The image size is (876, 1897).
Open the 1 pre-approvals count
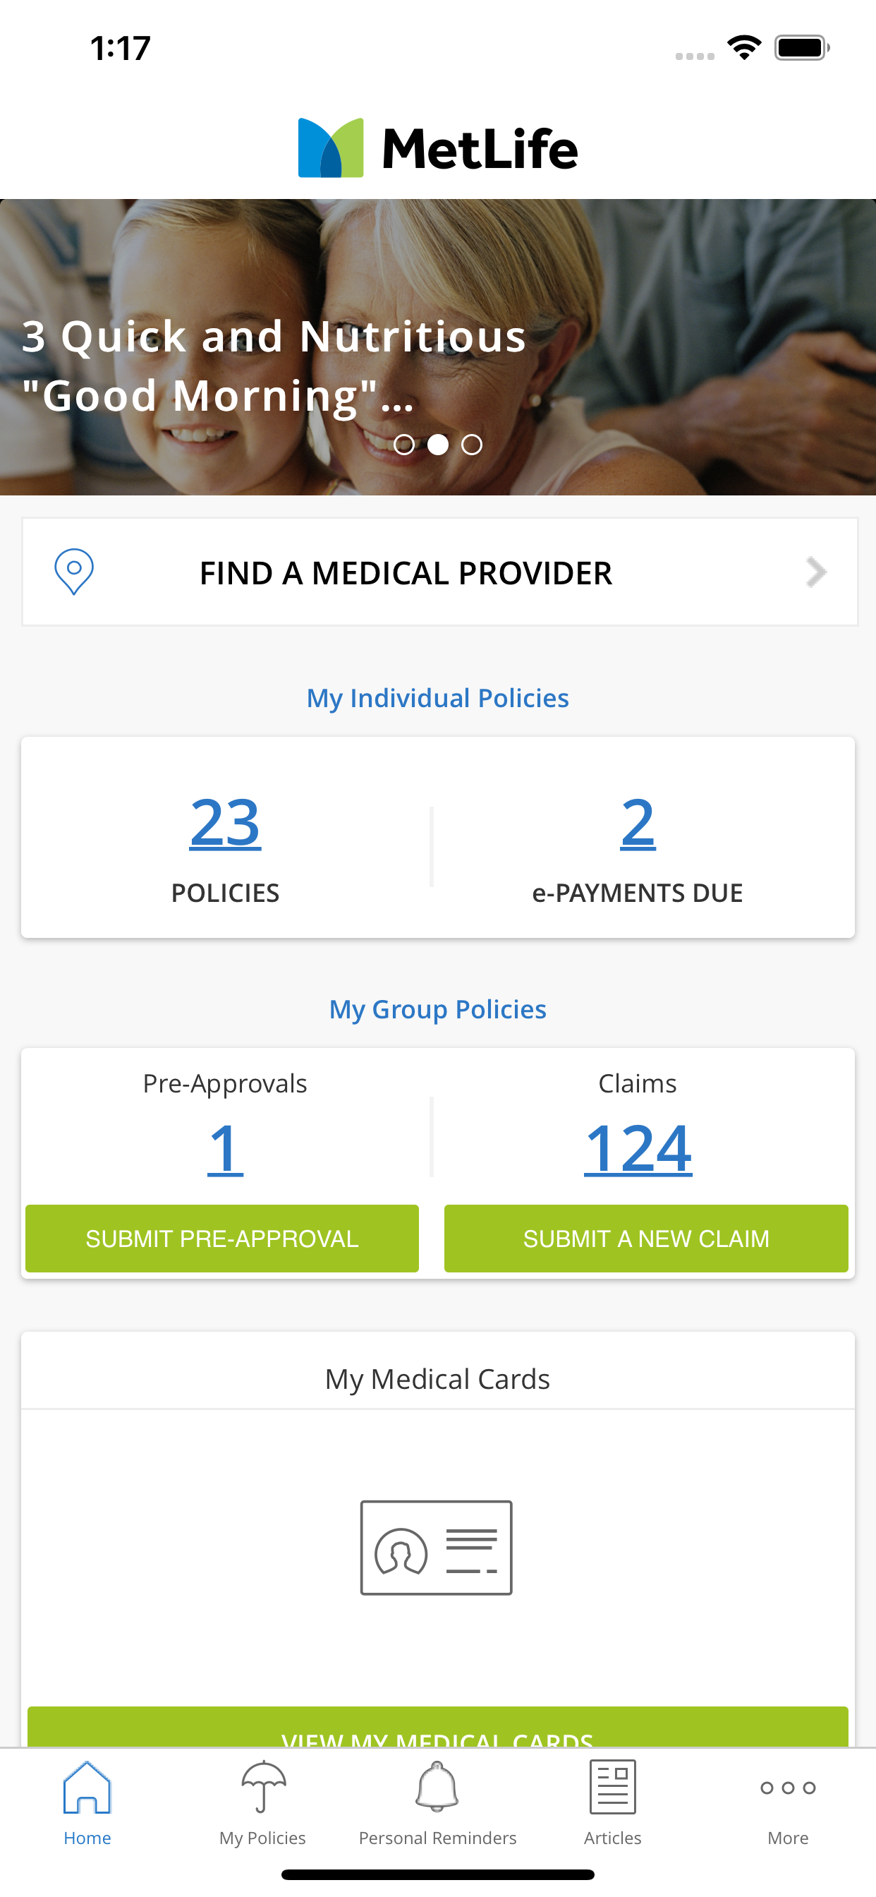click(225, 1149)
